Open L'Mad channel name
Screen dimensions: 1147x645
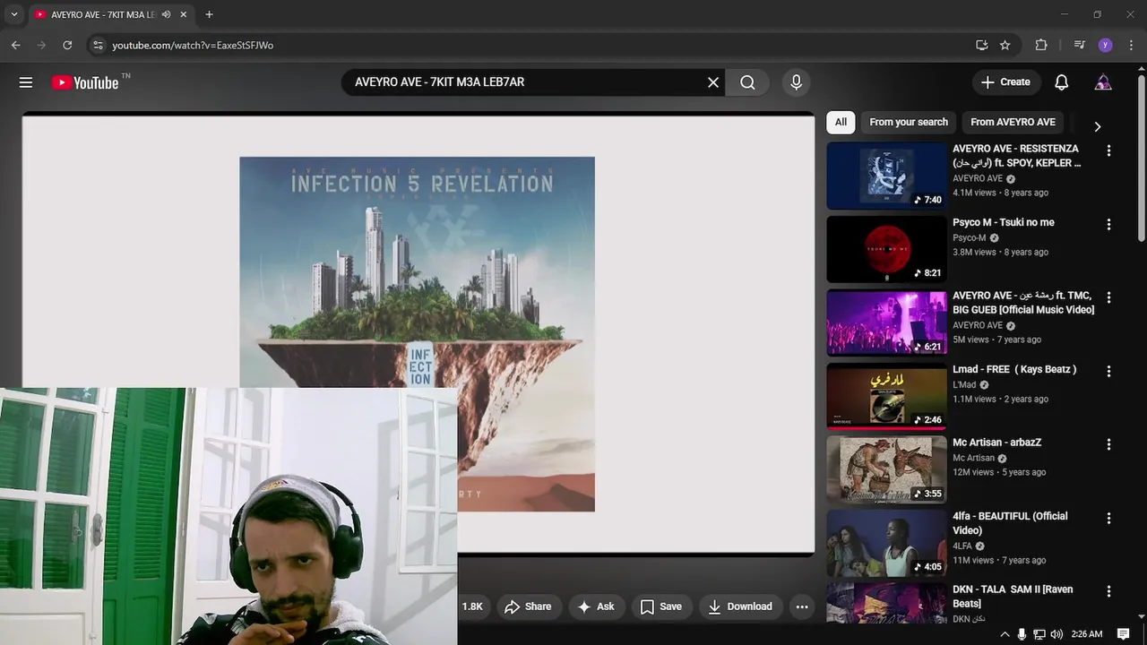(x=964, y=385)
